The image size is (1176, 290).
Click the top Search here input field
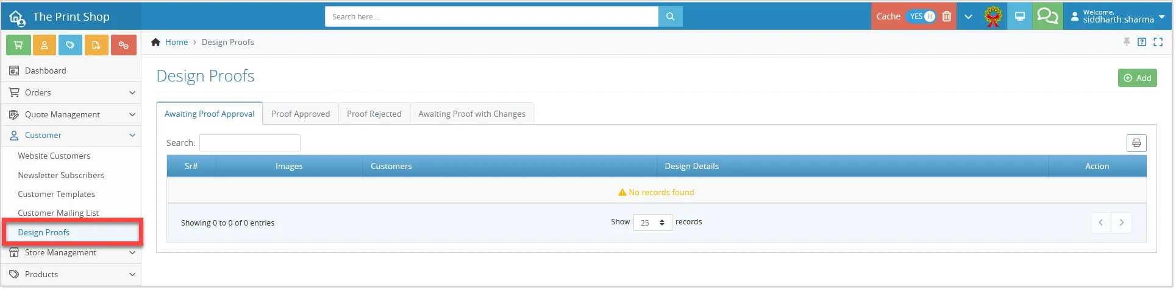click(491, 16)
